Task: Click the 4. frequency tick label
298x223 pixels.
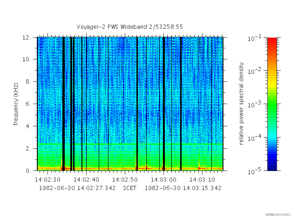Action: [x=28, y=126]
